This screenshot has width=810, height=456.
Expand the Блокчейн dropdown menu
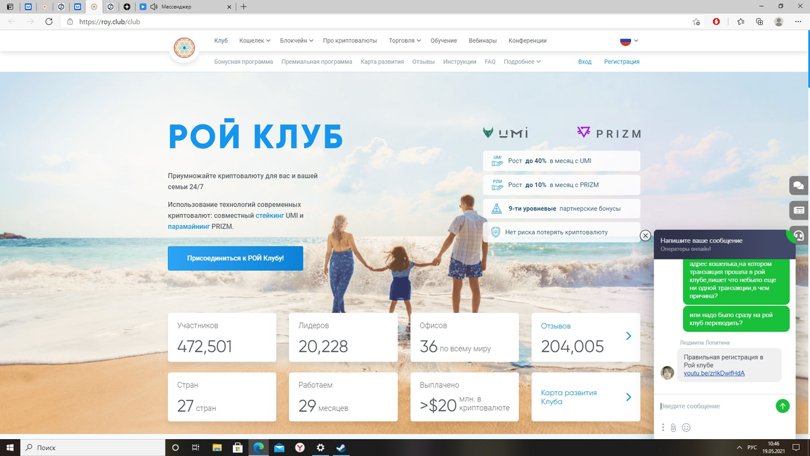[296, 41]
